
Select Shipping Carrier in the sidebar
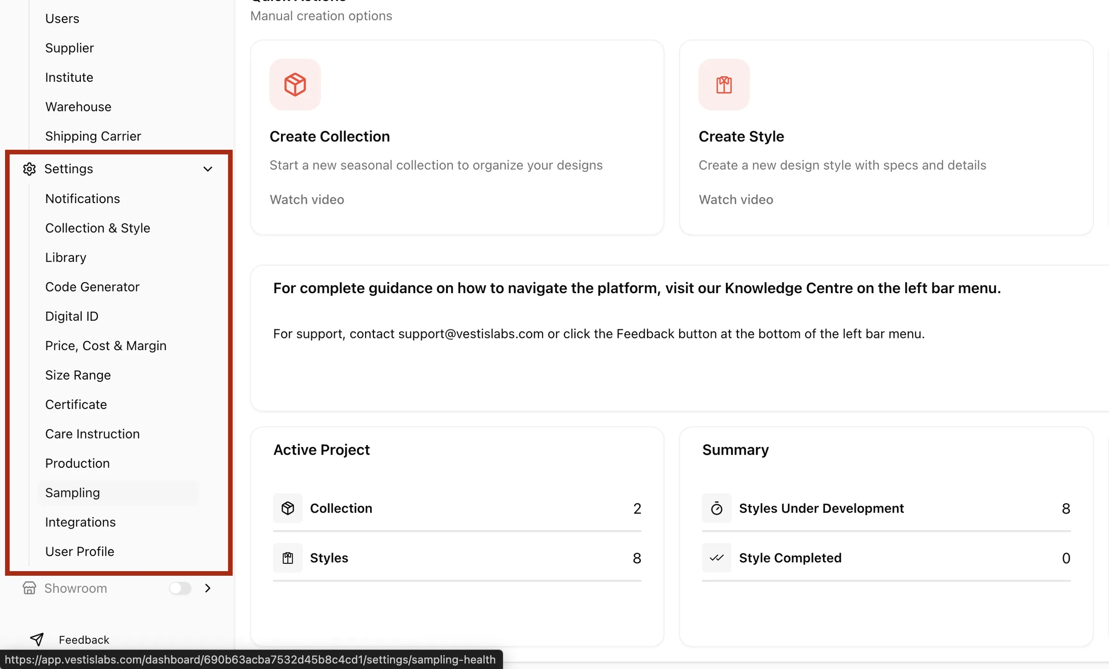pyautogui.click(x=93, y=136)
